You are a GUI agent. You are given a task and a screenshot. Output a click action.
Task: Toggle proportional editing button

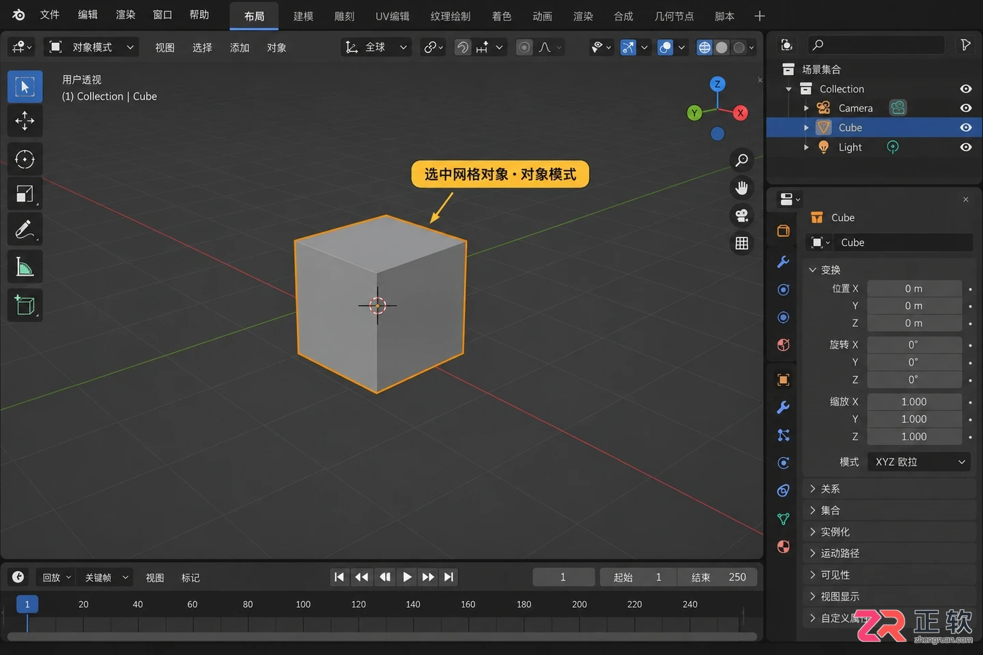point(524,47)
